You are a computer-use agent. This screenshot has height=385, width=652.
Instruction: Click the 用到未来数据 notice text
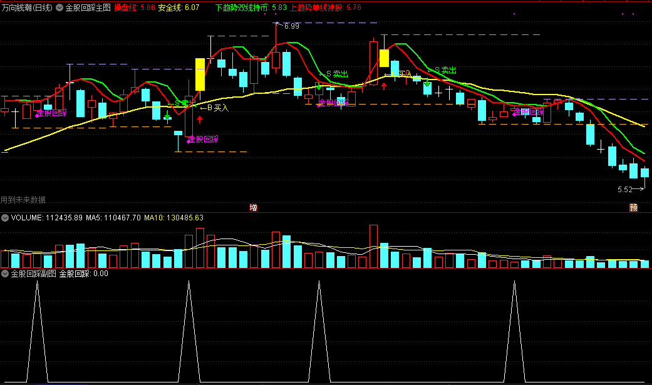pyautogui.click(x=23, y=200)
